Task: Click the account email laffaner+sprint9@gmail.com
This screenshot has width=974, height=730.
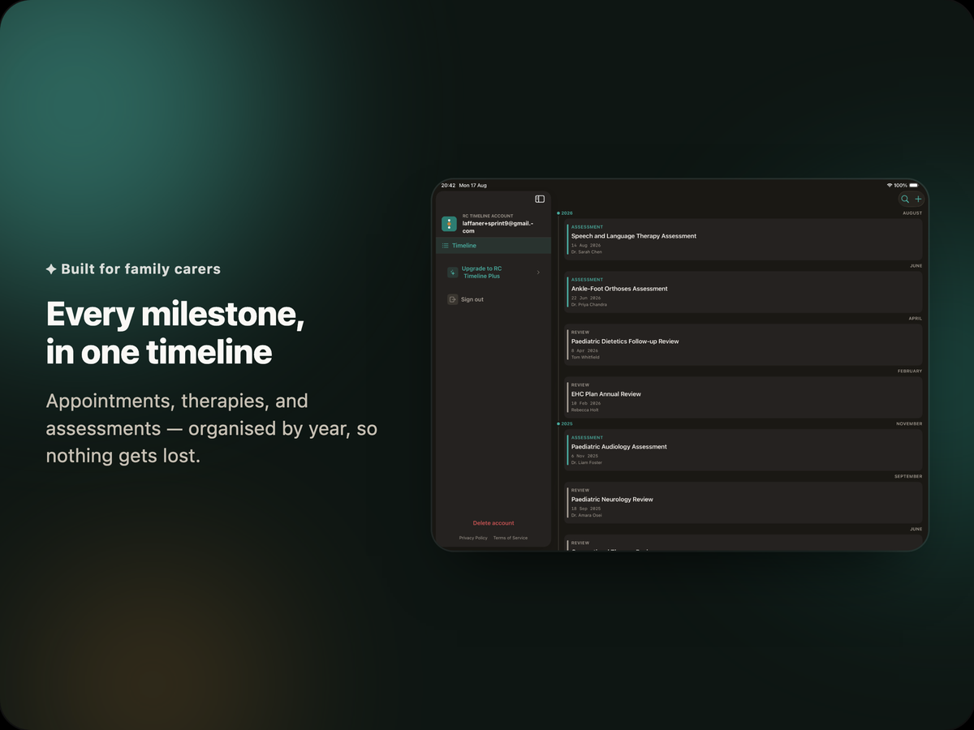Action: 498,227
